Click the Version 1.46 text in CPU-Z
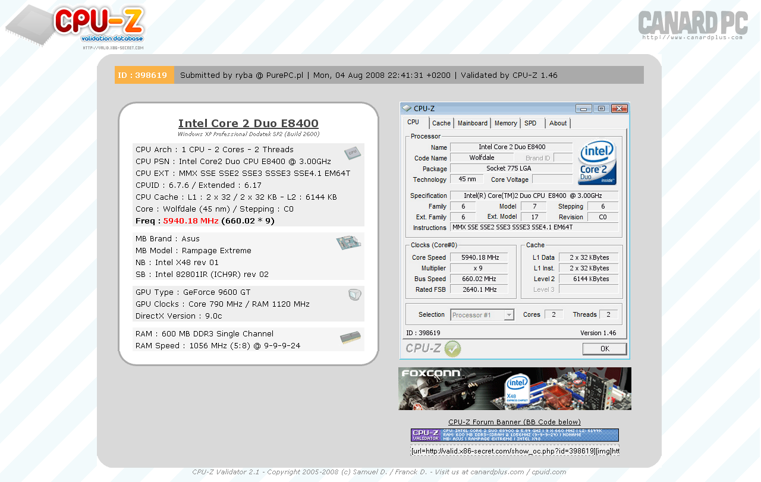 (598, 333)
